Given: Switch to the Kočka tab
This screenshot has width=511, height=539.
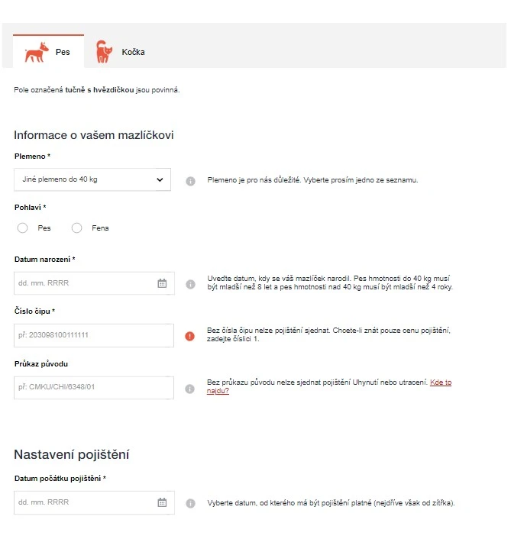Looking at the screenshot, I should (x=121, y=52).
